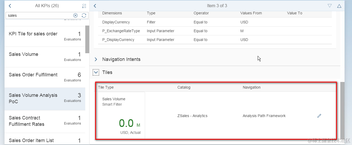Click the Sales Volume Smart Filter tile

pos(121,115)
